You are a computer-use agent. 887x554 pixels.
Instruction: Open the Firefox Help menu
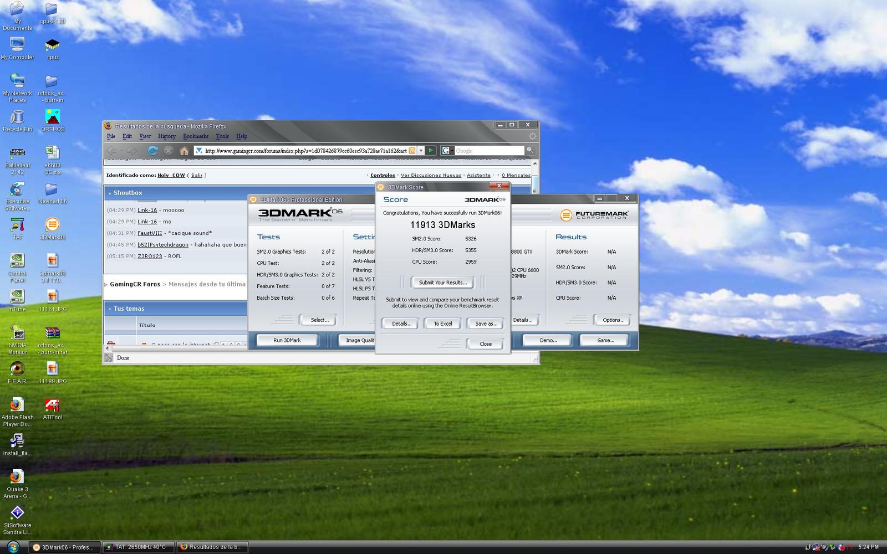(x=242, y=136)
